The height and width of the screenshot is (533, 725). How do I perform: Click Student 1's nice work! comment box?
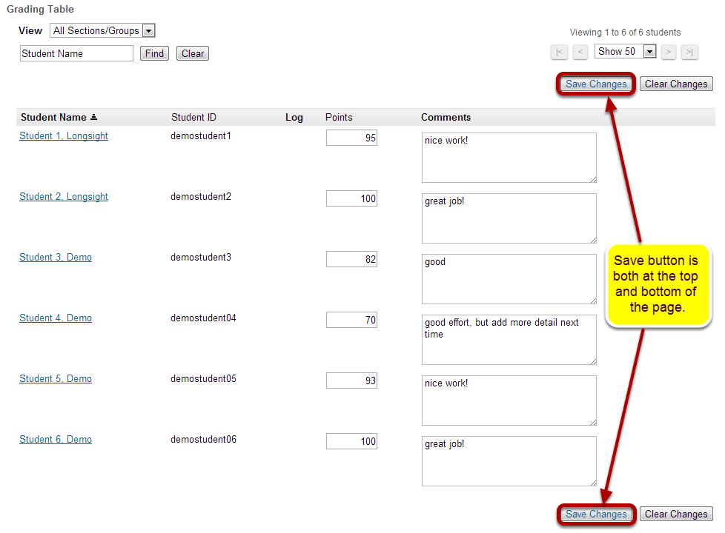(x=509, y=158)
